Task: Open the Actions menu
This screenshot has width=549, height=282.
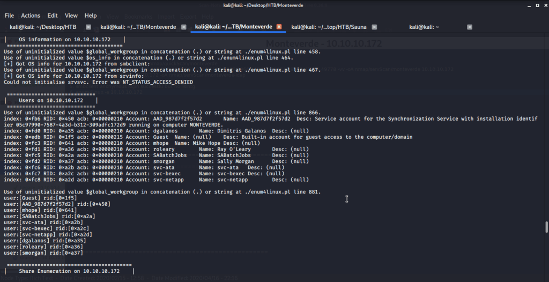Action: (x=31, y=16)
